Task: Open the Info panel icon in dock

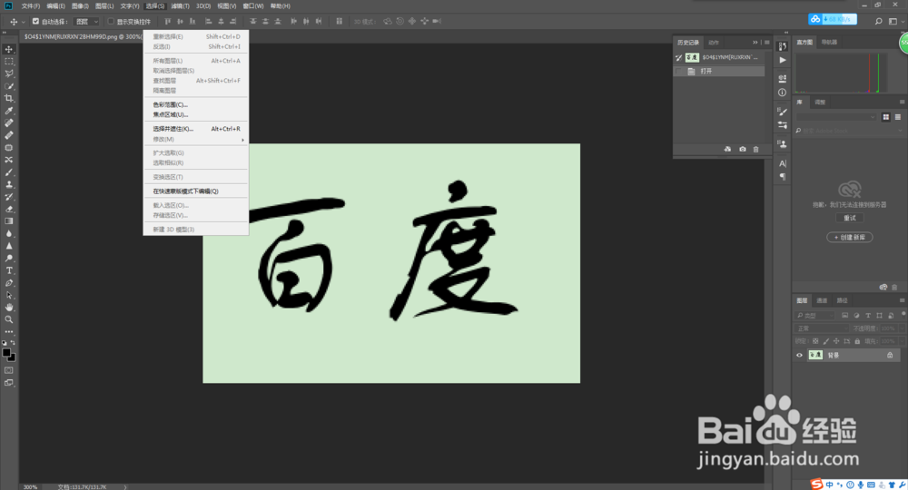Action: (783, 93)
